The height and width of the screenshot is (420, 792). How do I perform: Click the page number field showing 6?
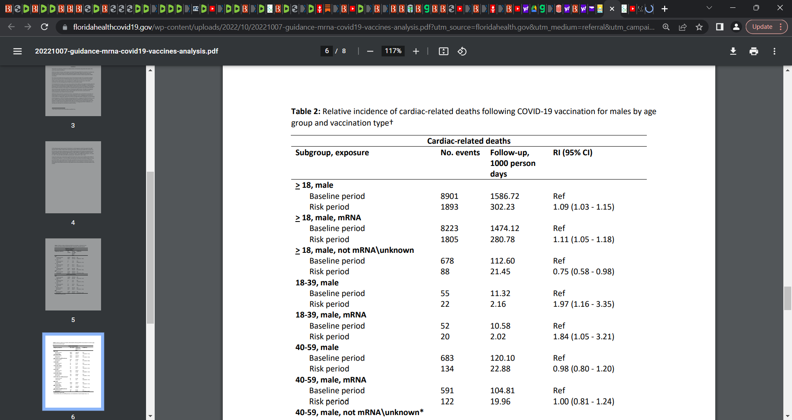pyautogui.click(x=327, y=51)
